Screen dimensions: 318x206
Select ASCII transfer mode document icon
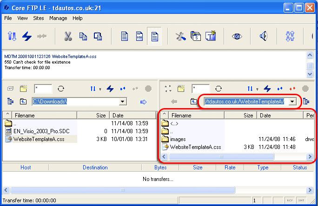[124, 37]
